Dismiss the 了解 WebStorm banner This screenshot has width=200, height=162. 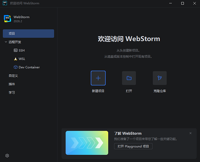190,133
